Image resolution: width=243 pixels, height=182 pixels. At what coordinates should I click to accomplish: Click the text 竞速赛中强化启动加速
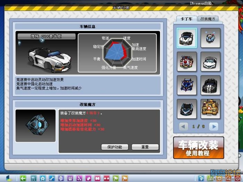[x=35, y=84]
